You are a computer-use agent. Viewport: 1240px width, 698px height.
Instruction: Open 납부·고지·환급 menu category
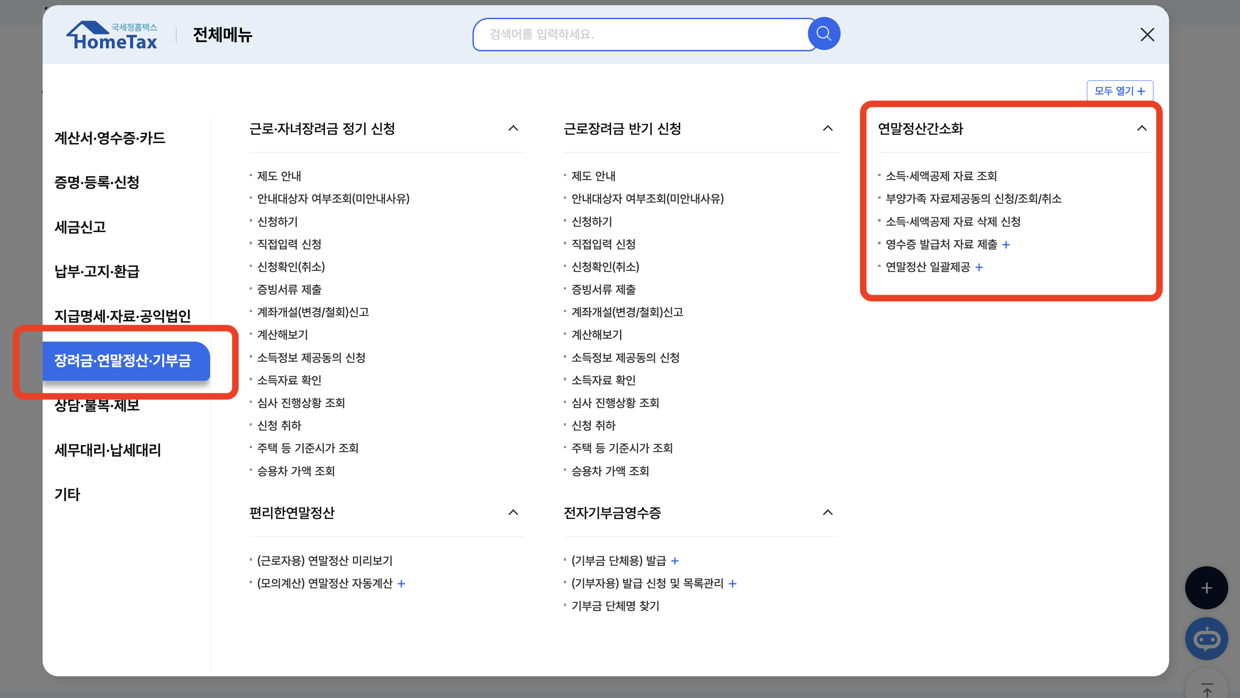point(97,271)
